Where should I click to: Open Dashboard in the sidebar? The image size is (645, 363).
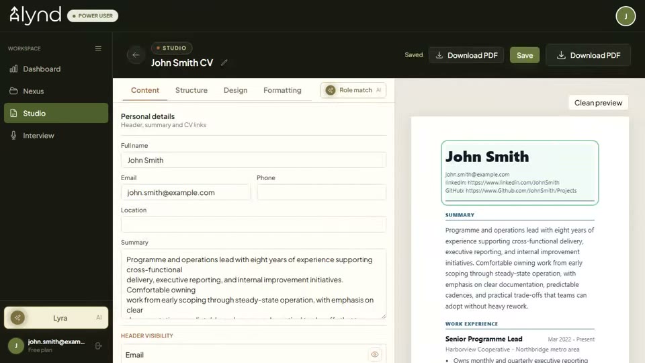tap(56, 69)
